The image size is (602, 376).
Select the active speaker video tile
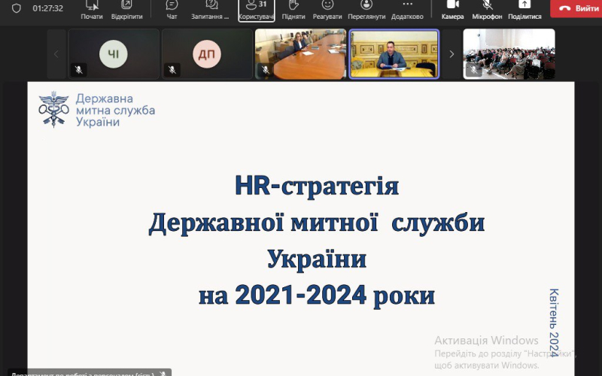click(x=394, y=54)
